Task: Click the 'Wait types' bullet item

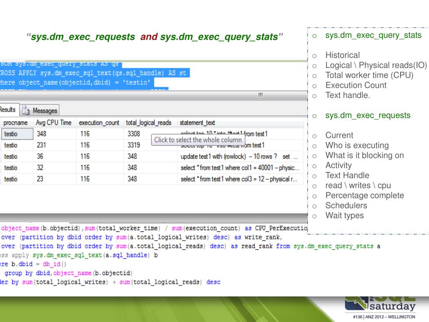Action: (344, 216)
